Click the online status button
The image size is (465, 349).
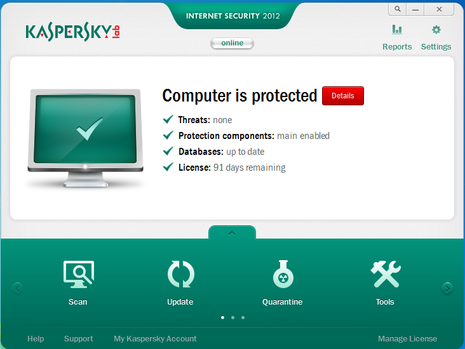[x=232, y=43]
